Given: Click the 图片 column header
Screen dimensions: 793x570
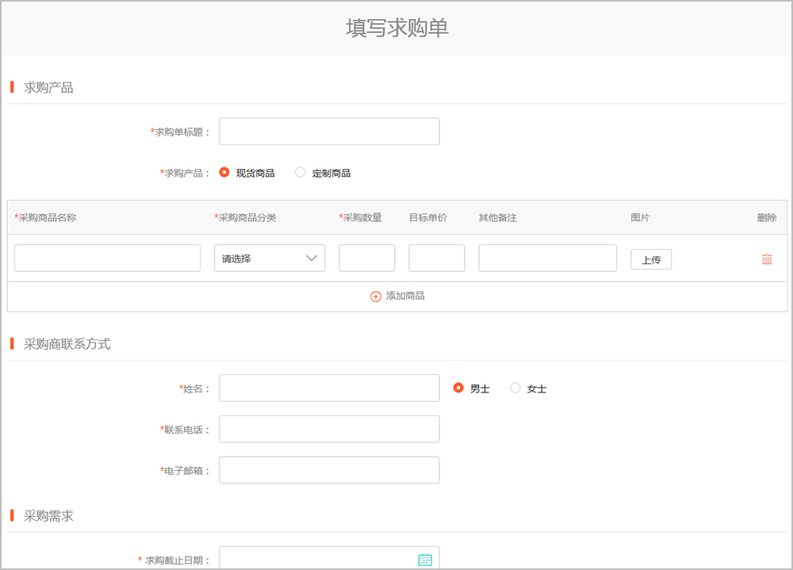Looking at the screenshot, I should click(x=640, y=217).
